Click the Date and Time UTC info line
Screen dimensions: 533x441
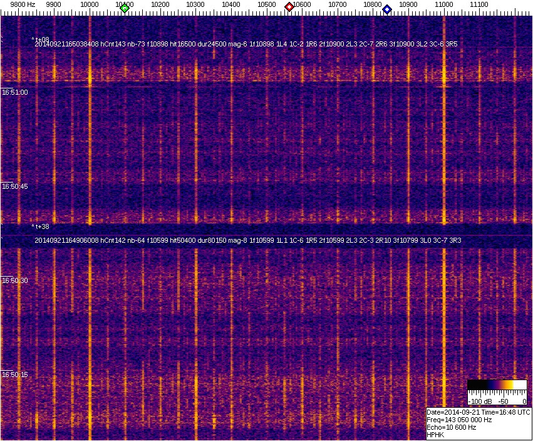coord(479,412)
